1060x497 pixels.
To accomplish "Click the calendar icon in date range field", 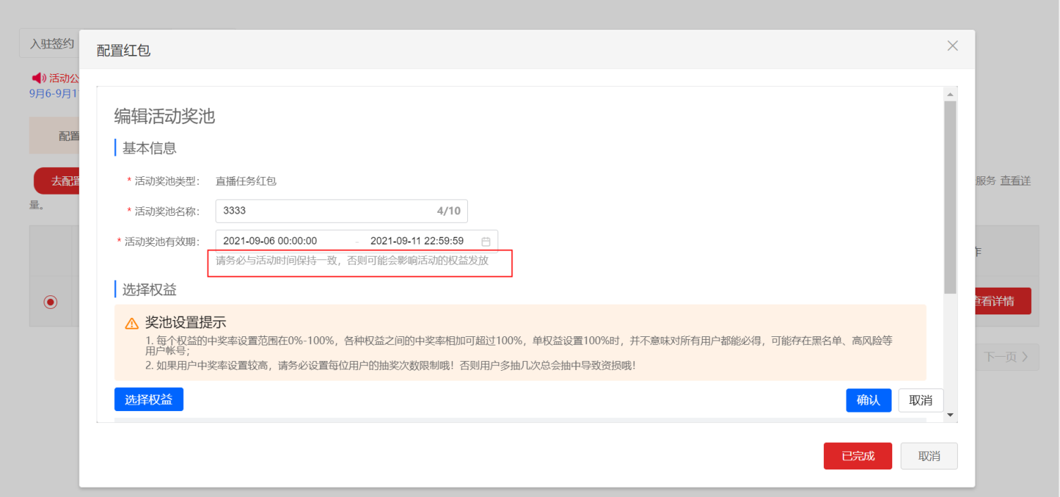I will 486,241.
